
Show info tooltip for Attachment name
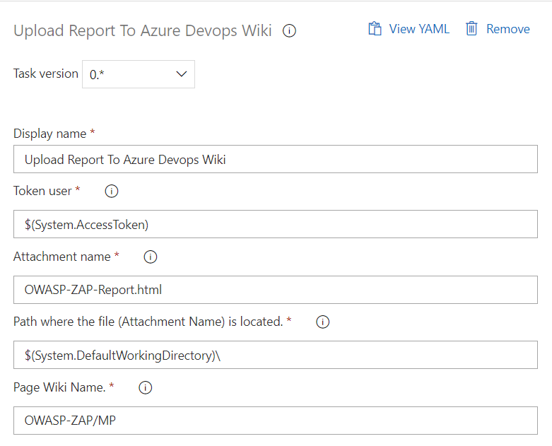(151, 257)
